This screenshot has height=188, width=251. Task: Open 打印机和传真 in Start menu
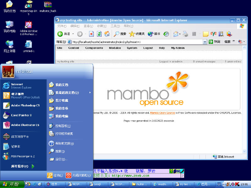coord(61,134)
